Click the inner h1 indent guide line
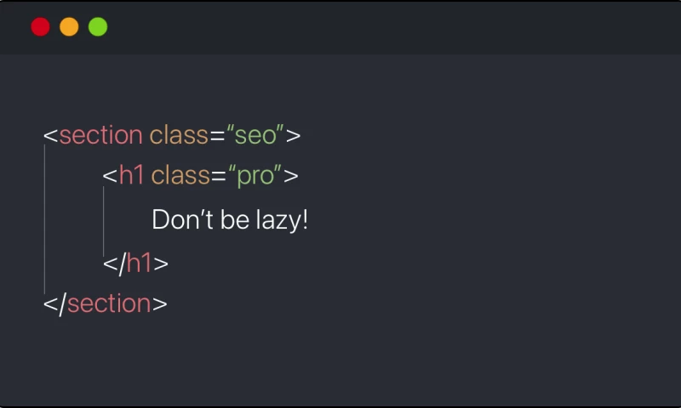This screenshot has width=681, height=408. (104, 219)
